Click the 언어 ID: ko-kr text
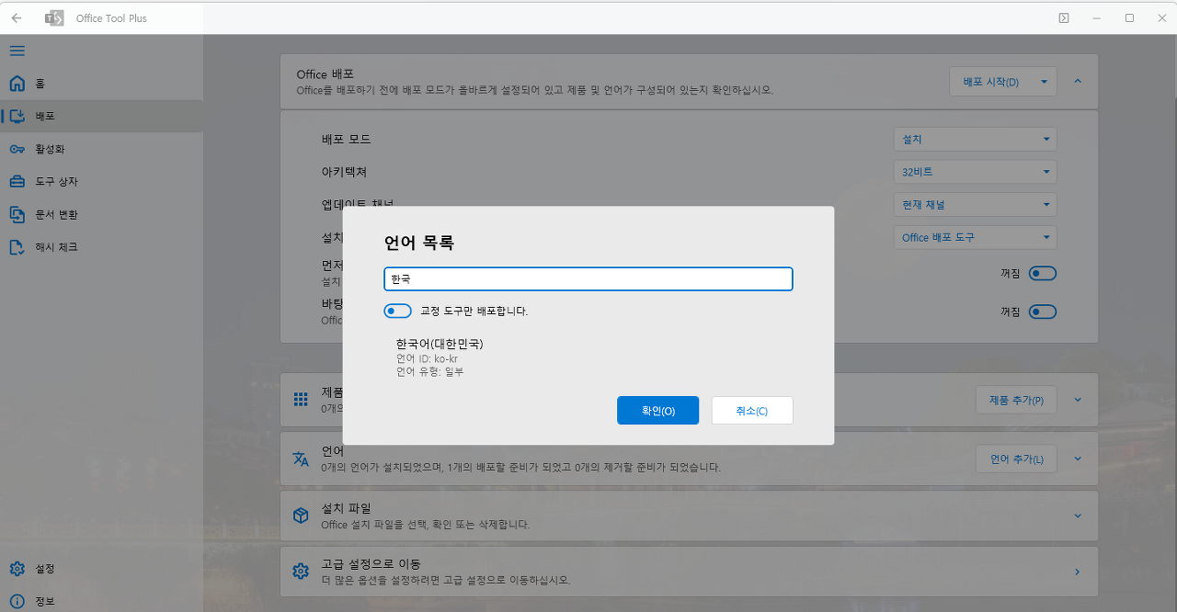The width and height of the screenshot is (1177, 612). tap(428, 358)
